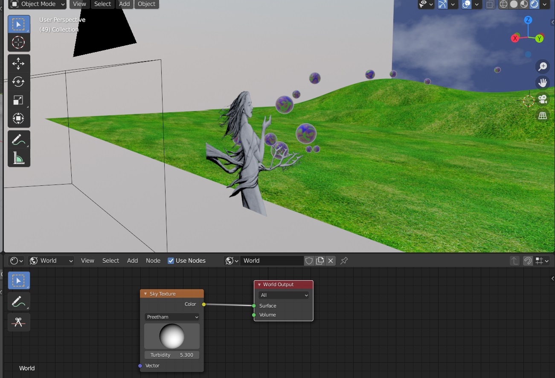This screenshot has width=555, height=378.
Task: Click the Vector input socket
Action: click(140, 366)
